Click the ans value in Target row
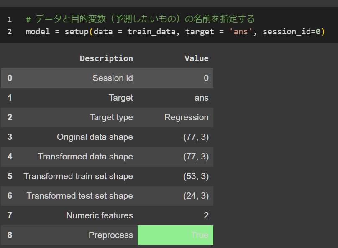 [x=202, y=98]
